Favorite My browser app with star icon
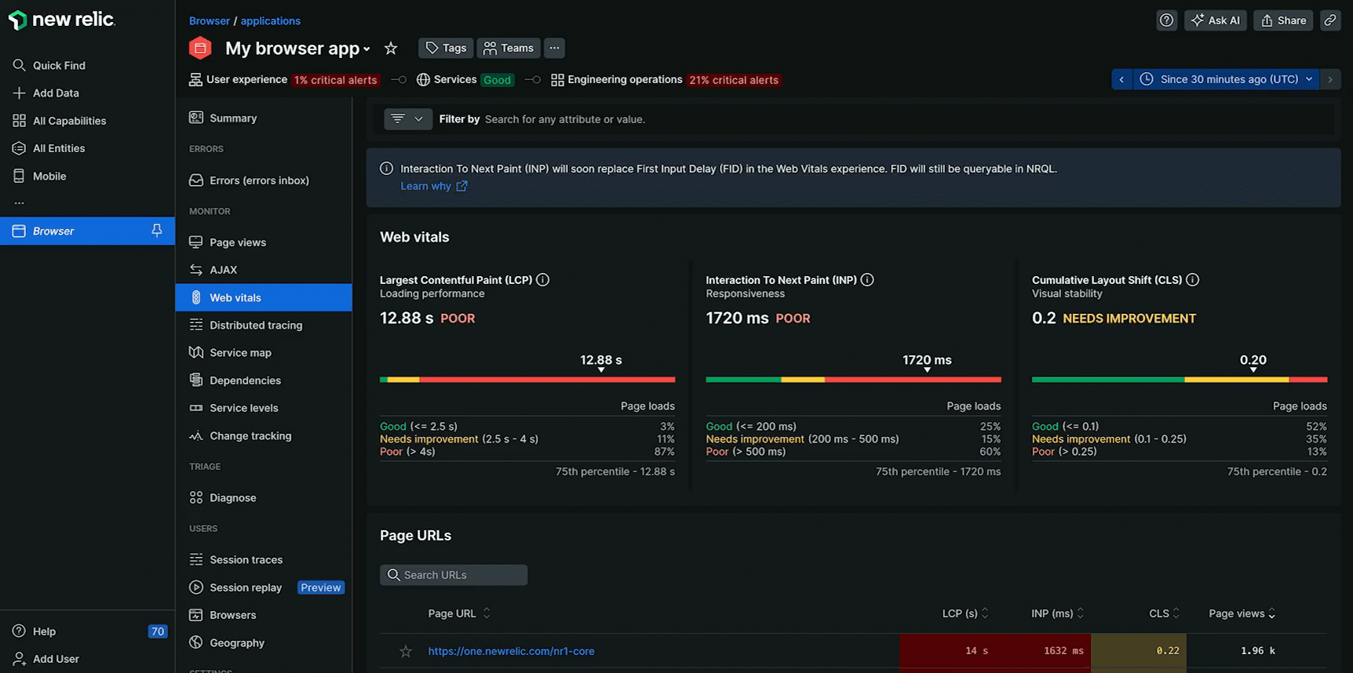The width and height of the screenshot is (1353, 673). tap(391, 49)
